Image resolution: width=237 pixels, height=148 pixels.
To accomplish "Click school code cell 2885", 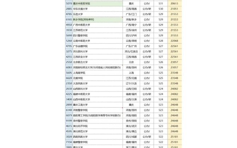I will (69, 9).
